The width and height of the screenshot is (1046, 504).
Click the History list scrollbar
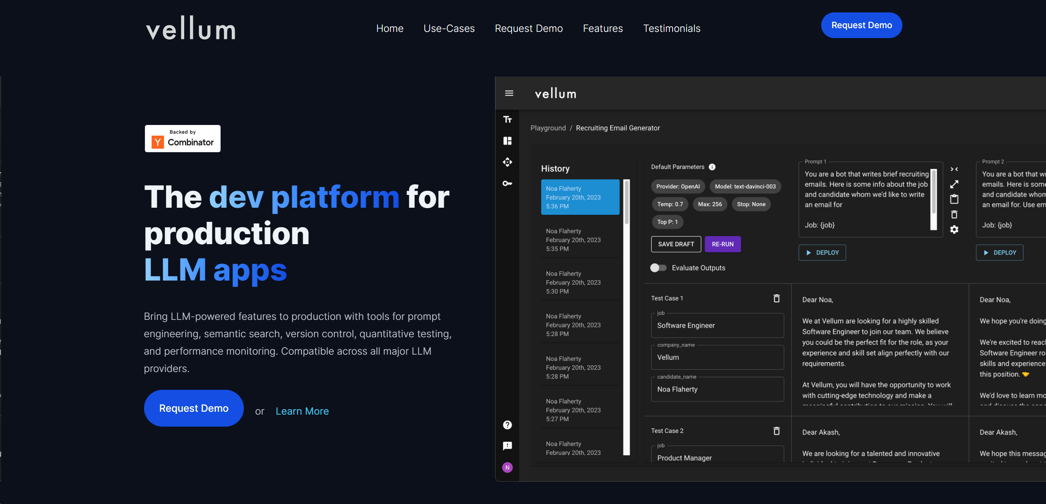pyautogui.click(x=627, y=318)
